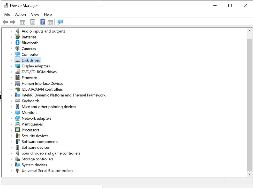The image size is (253, 188).
Task: Expand the Display adaptors node
Action: point(11,66)
